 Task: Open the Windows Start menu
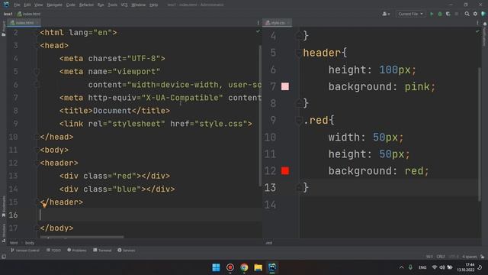click(x=216, y=267)
